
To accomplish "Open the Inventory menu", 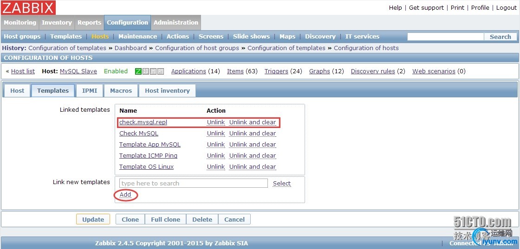I will [x=57, y=23].
